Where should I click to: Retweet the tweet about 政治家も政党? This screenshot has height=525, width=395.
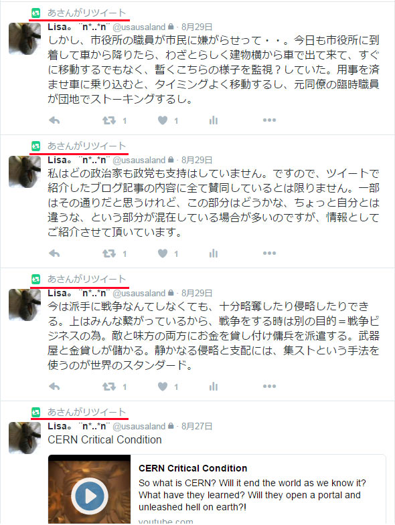pos(109,253)
